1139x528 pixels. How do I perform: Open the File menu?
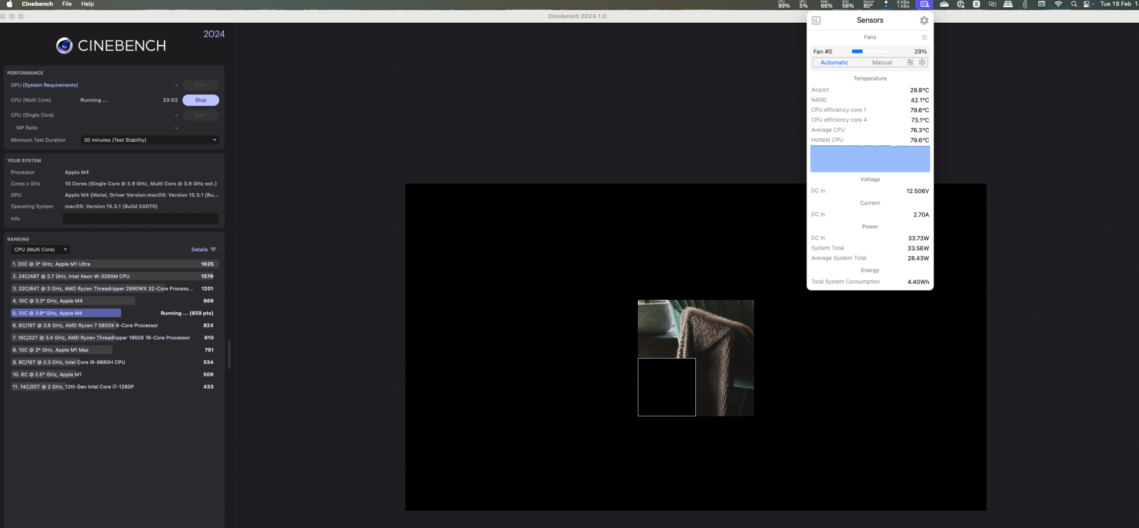click(67, 4)
